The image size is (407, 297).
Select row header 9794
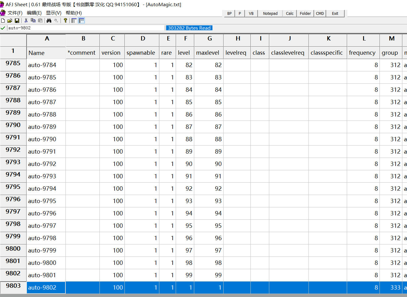pos(13,176)
